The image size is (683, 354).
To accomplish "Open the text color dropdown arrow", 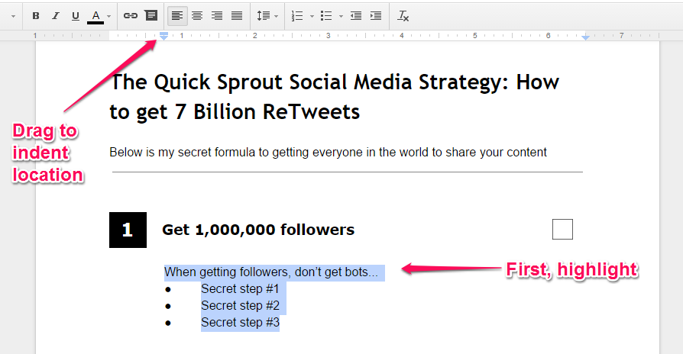I will click(x=109, y=17).
